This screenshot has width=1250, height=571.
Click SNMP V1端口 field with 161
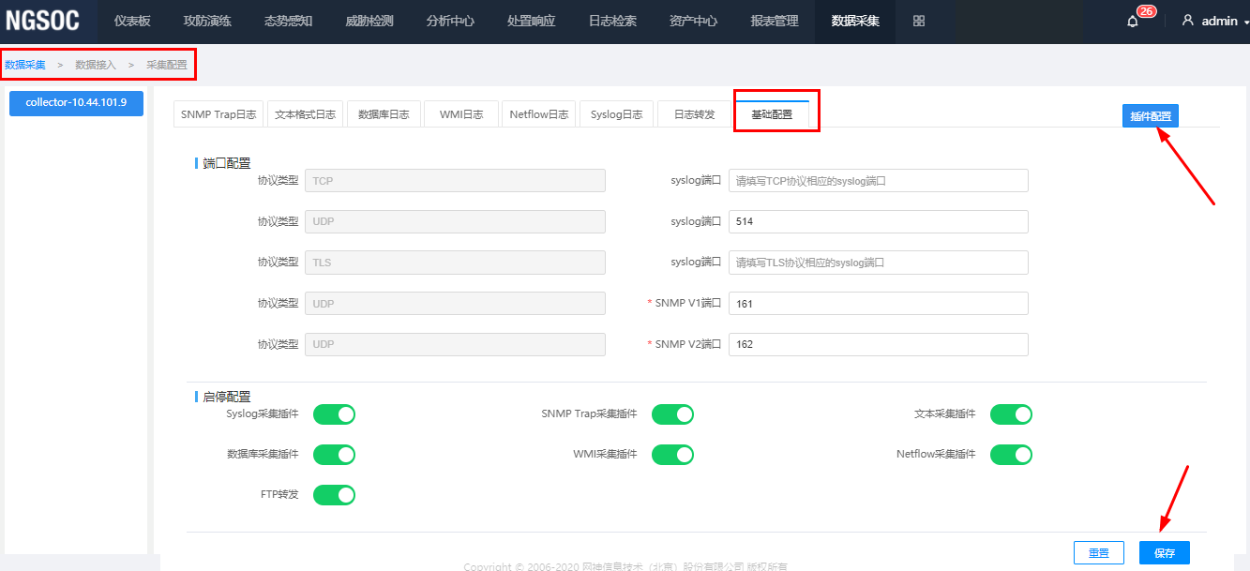(x=879, y=303)
